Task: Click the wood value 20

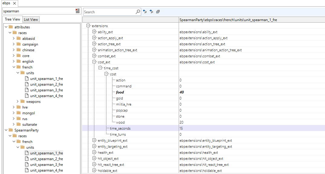Action: click(x=181, y=122)
